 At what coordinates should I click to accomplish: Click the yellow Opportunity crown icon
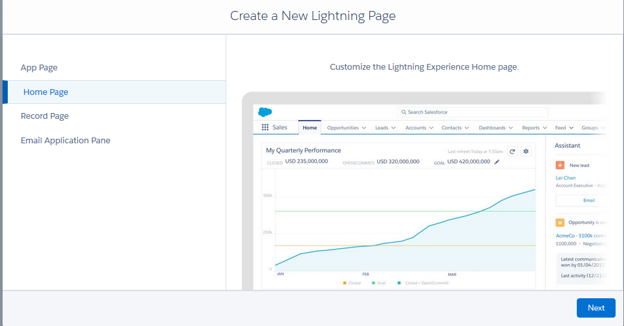(560, 222)
